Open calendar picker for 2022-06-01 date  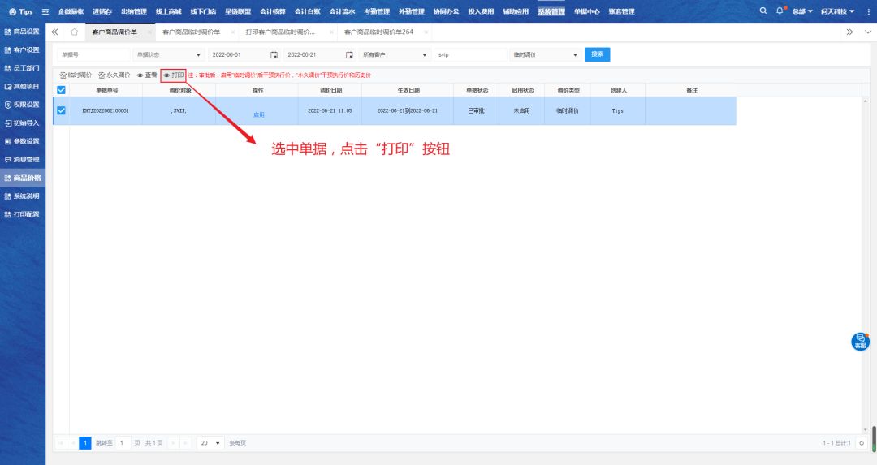pos(274,54)
